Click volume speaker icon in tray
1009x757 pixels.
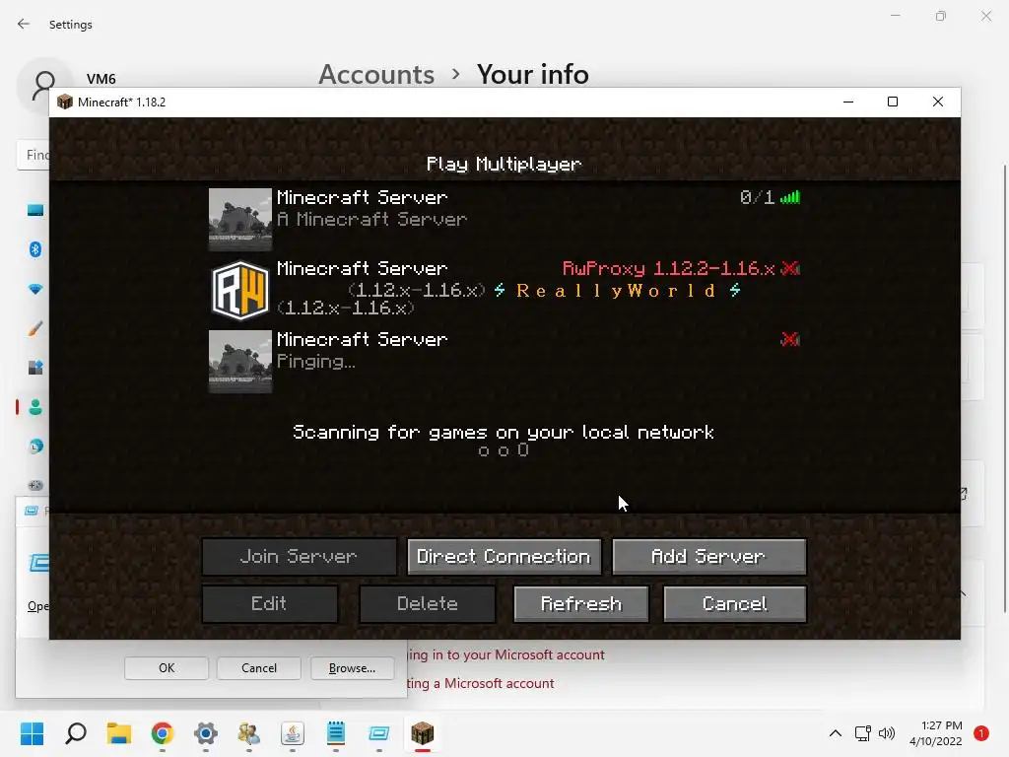point(887,733)
